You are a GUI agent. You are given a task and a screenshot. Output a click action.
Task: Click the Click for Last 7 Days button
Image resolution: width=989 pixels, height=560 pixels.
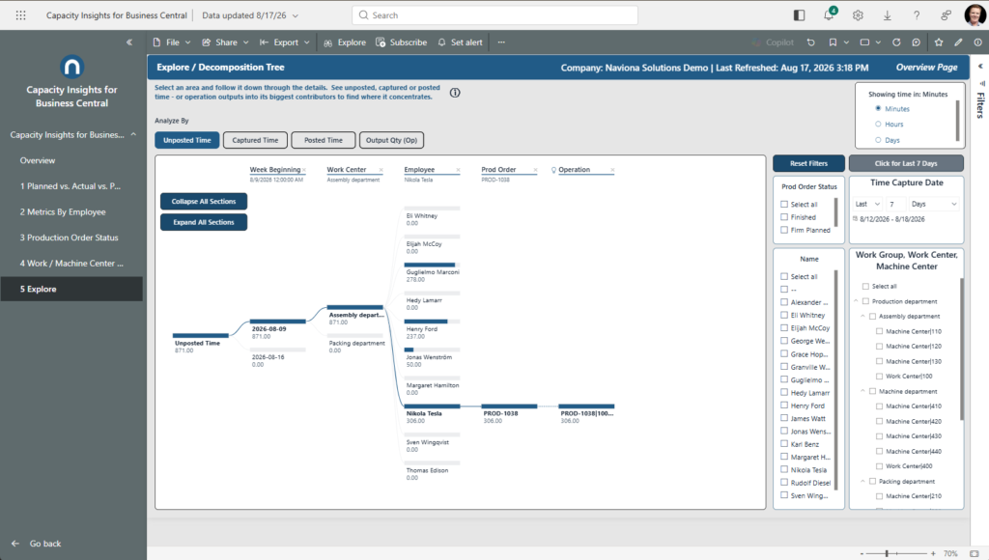pos(906,163)
